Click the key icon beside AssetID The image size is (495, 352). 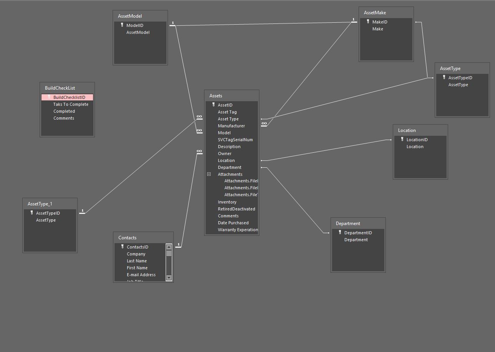coord(214,105)
